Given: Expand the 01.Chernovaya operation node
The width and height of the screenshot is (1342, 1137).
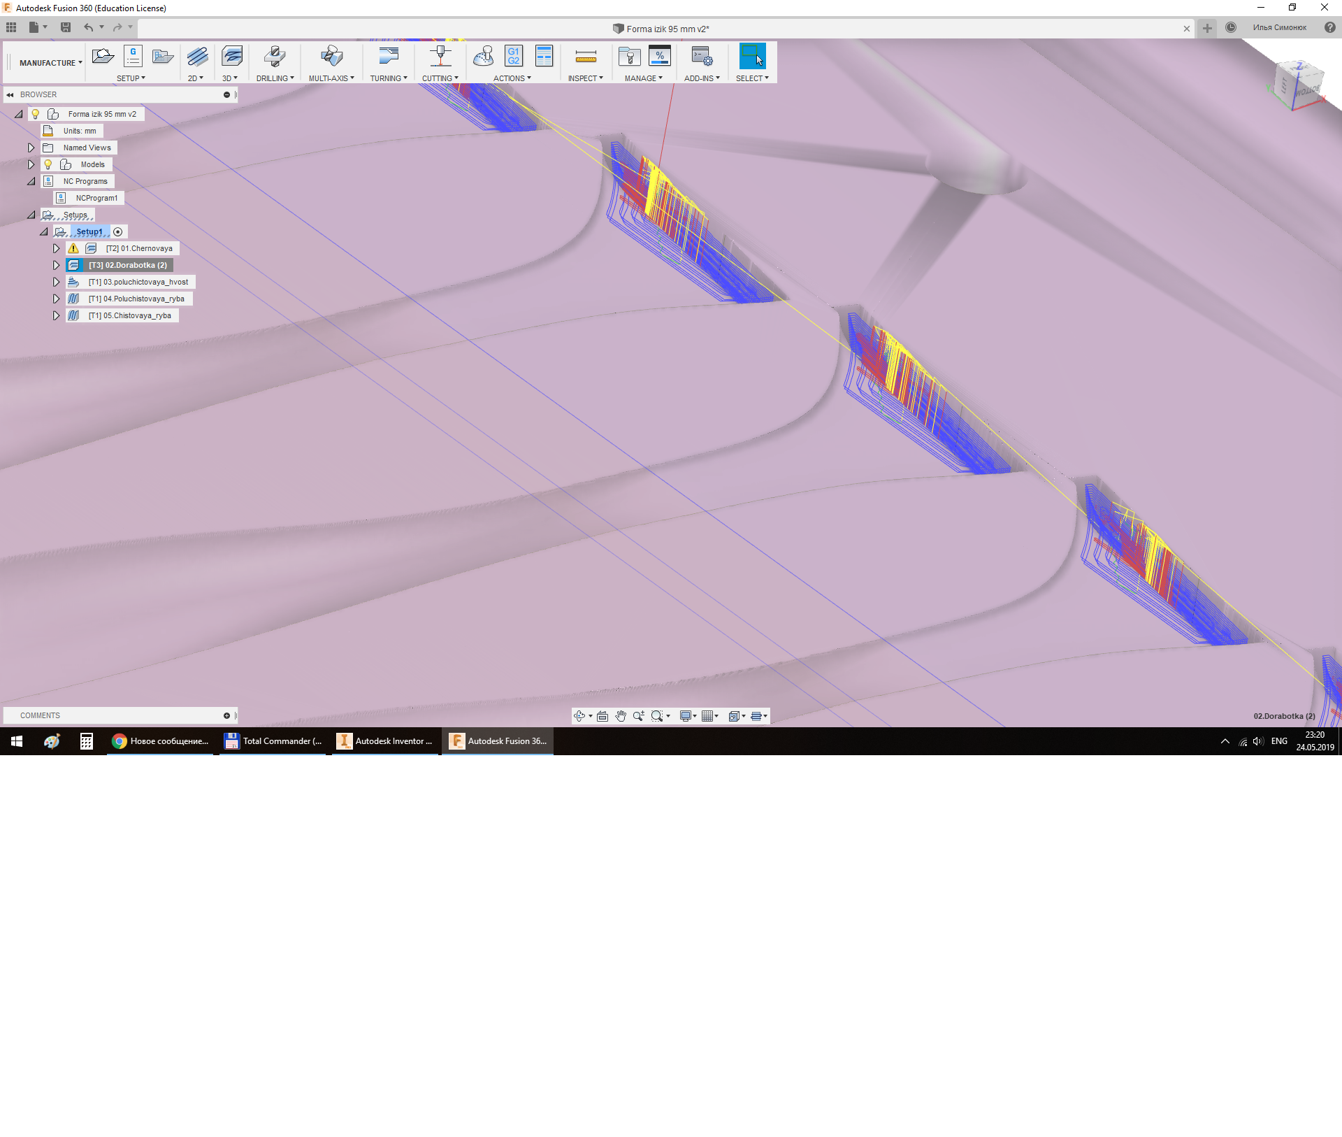Looking at the screenshot, I should [x=56, y=248].
